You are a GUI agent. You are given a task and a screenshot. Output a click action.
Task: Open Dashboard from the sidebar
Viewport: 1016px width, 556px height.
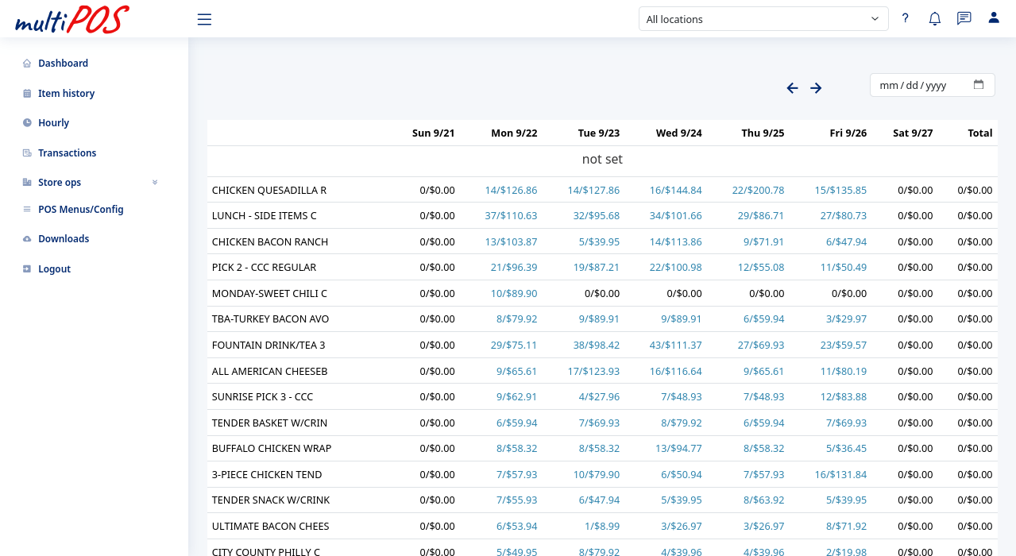click(x=63, y=64)
